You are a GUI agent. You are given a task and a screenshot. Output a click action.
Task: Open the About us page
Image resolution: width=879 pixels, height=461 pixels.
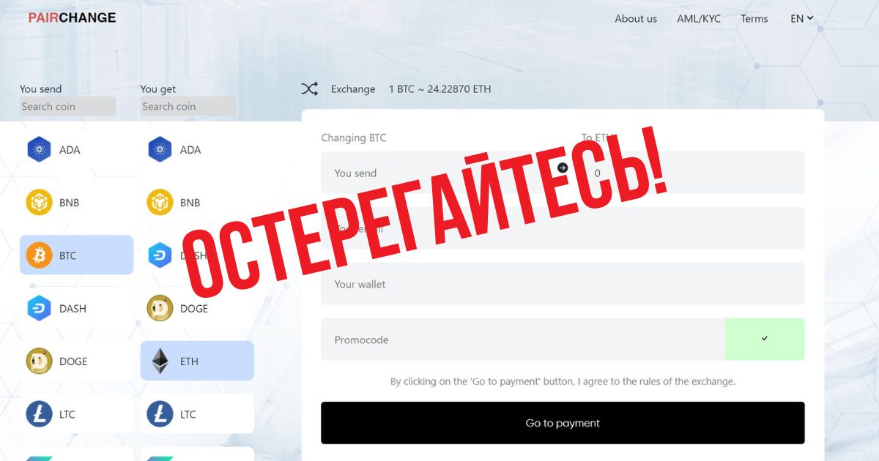(636, 19)
